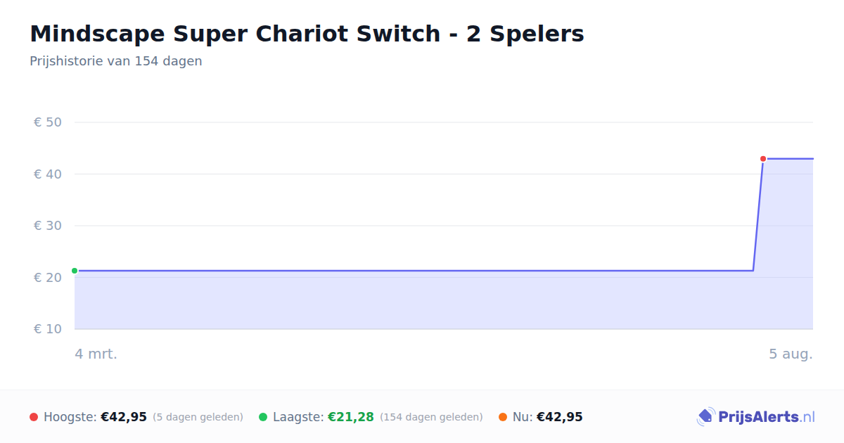Click the red dot beside Hoogste
Screen dimensions: 844x443
[34, 417]
